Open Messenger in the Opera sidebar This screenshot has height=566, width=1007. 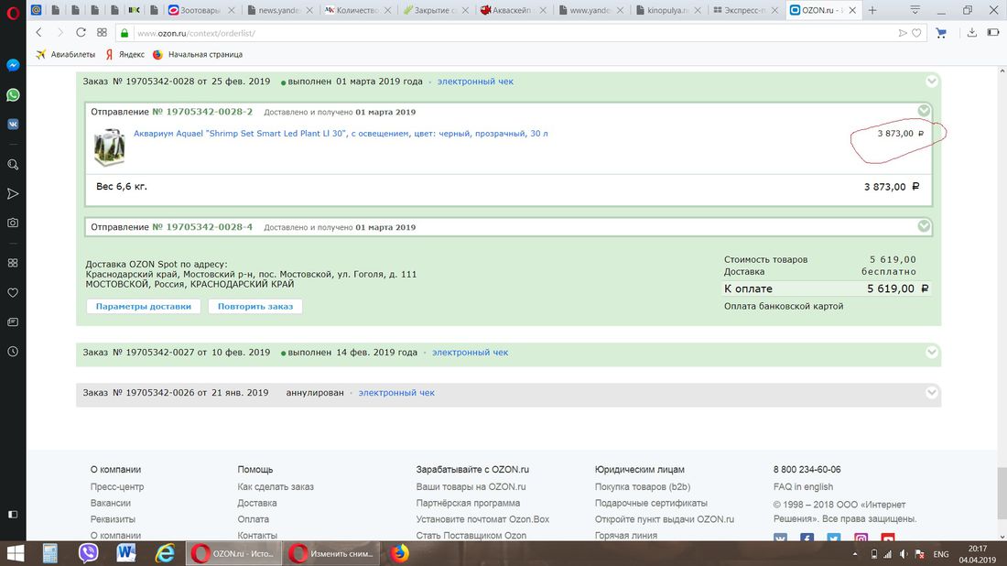[13, 66]
